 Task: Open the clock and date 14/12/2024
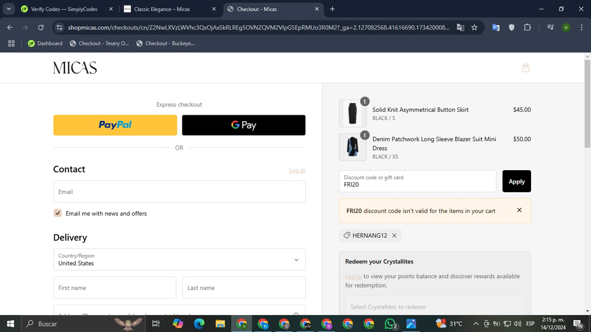click(553, 324)
